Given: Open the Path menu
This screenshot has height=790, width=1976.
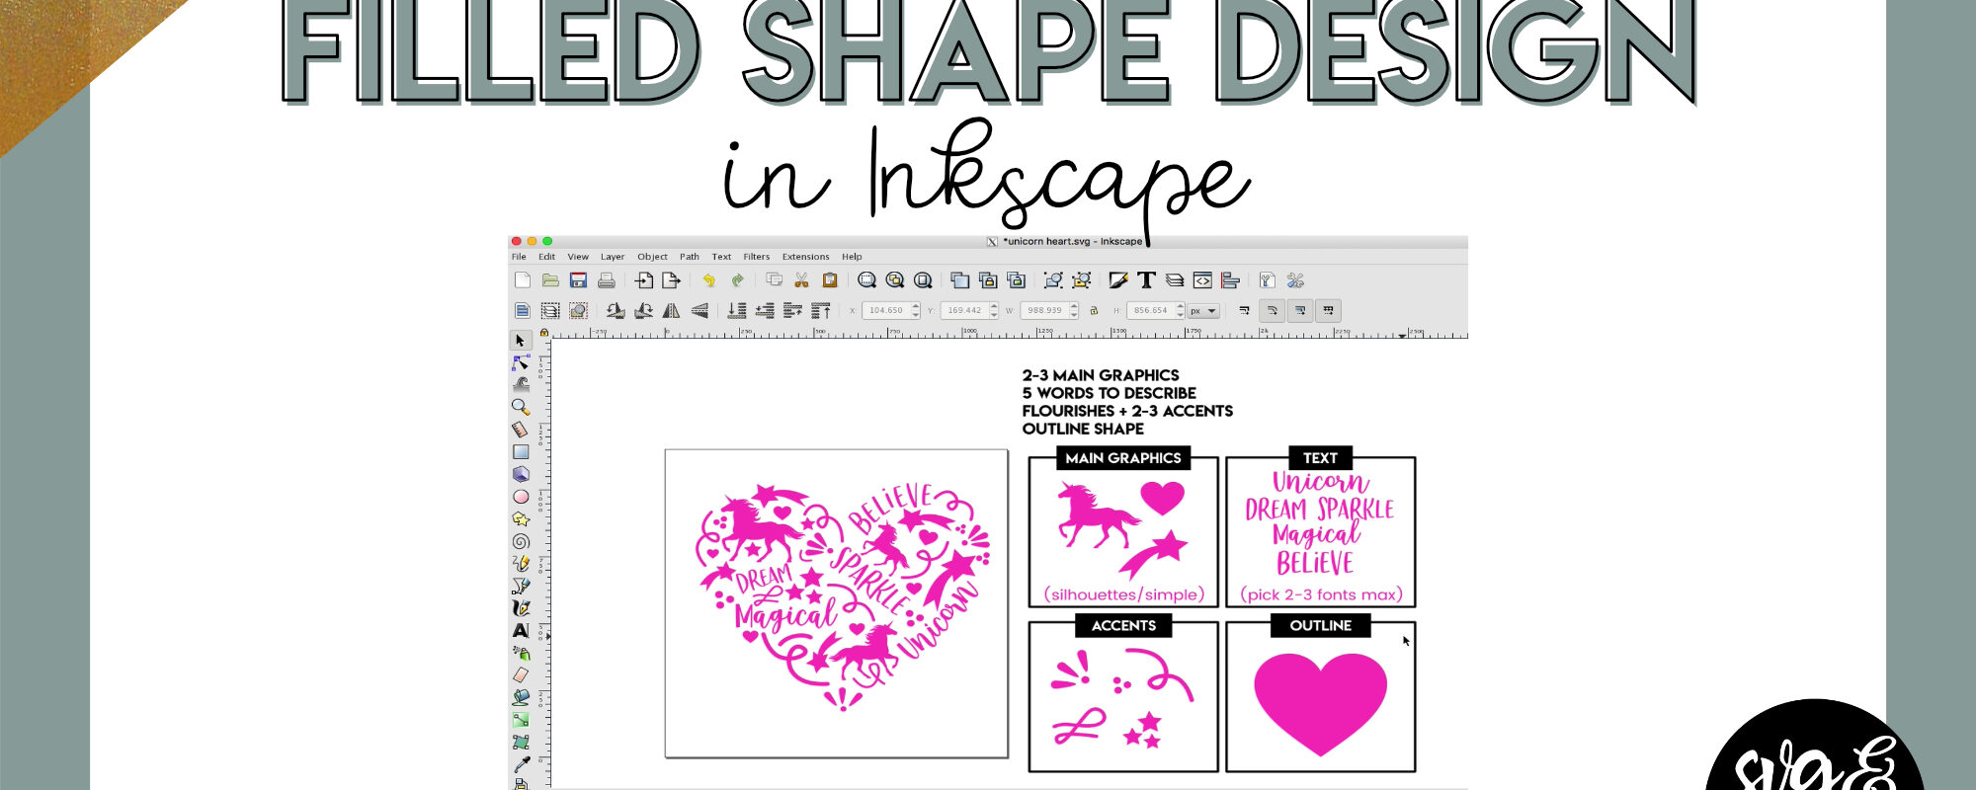Looking at the screenshot, I should pyautogui.click(x=690, y=257).
